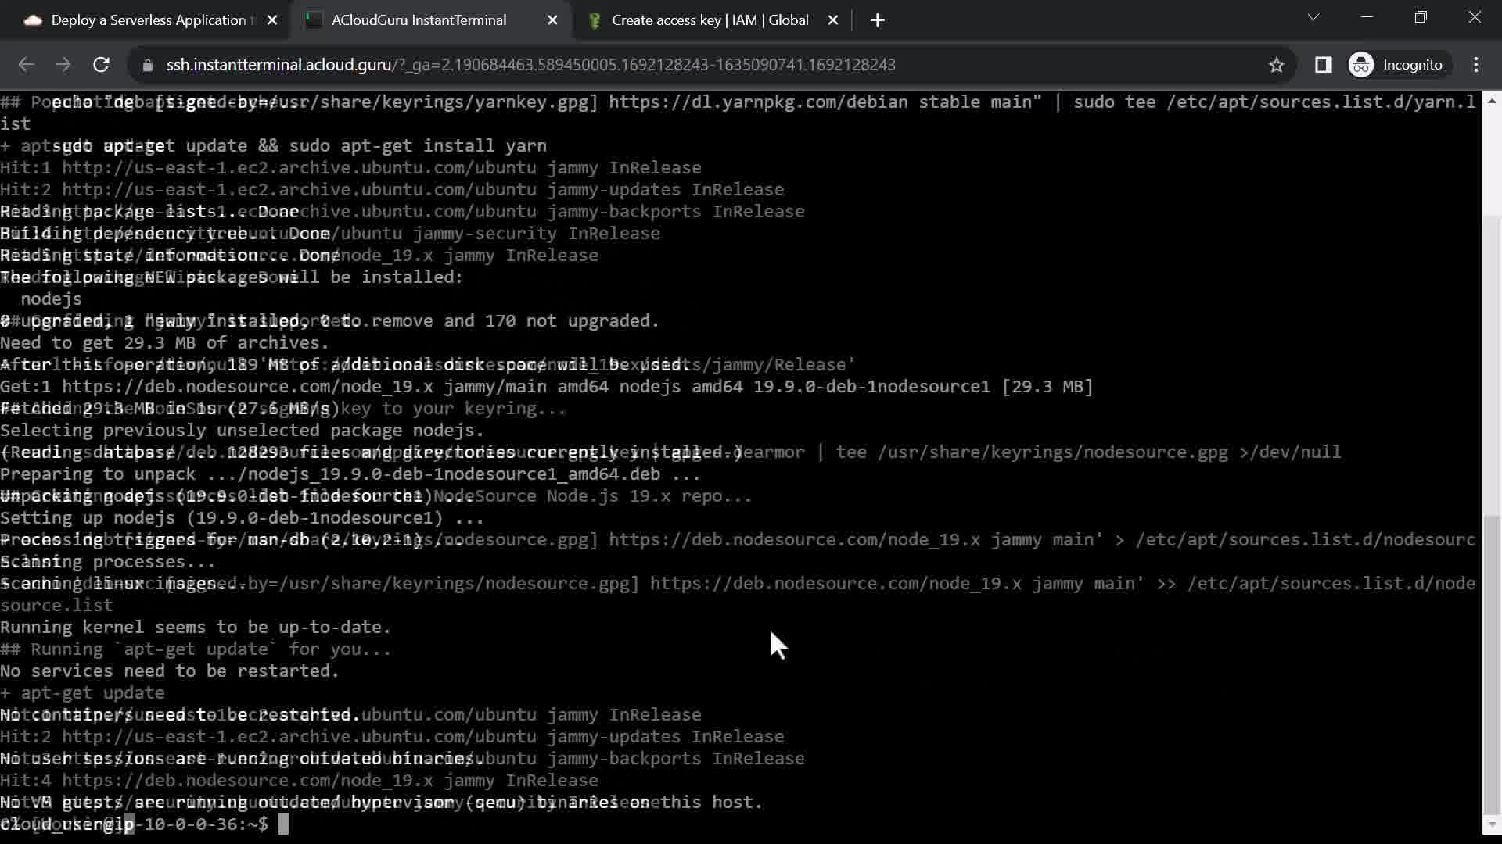Focus the terminal prompt cursor line
Viewport: 1502px width, 844px height.
click(x=283, y=824)
